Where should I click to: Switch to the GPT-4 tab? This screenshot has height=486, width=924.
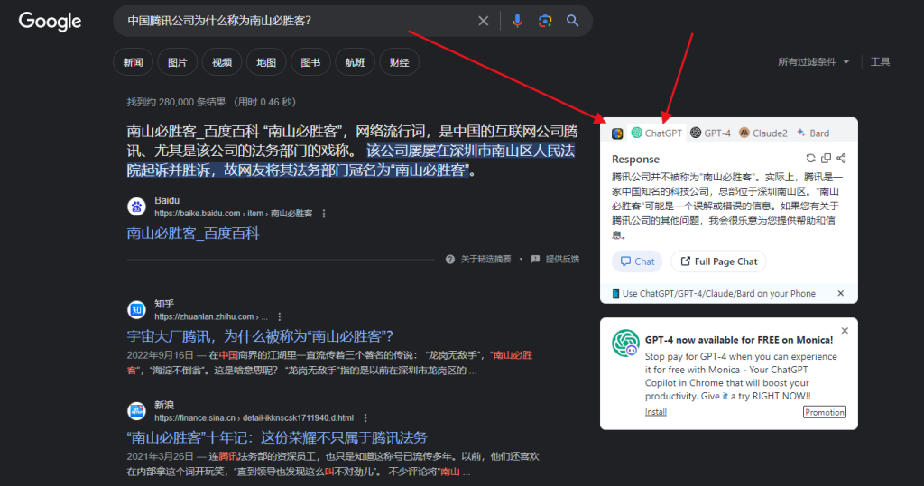[710, 133]
